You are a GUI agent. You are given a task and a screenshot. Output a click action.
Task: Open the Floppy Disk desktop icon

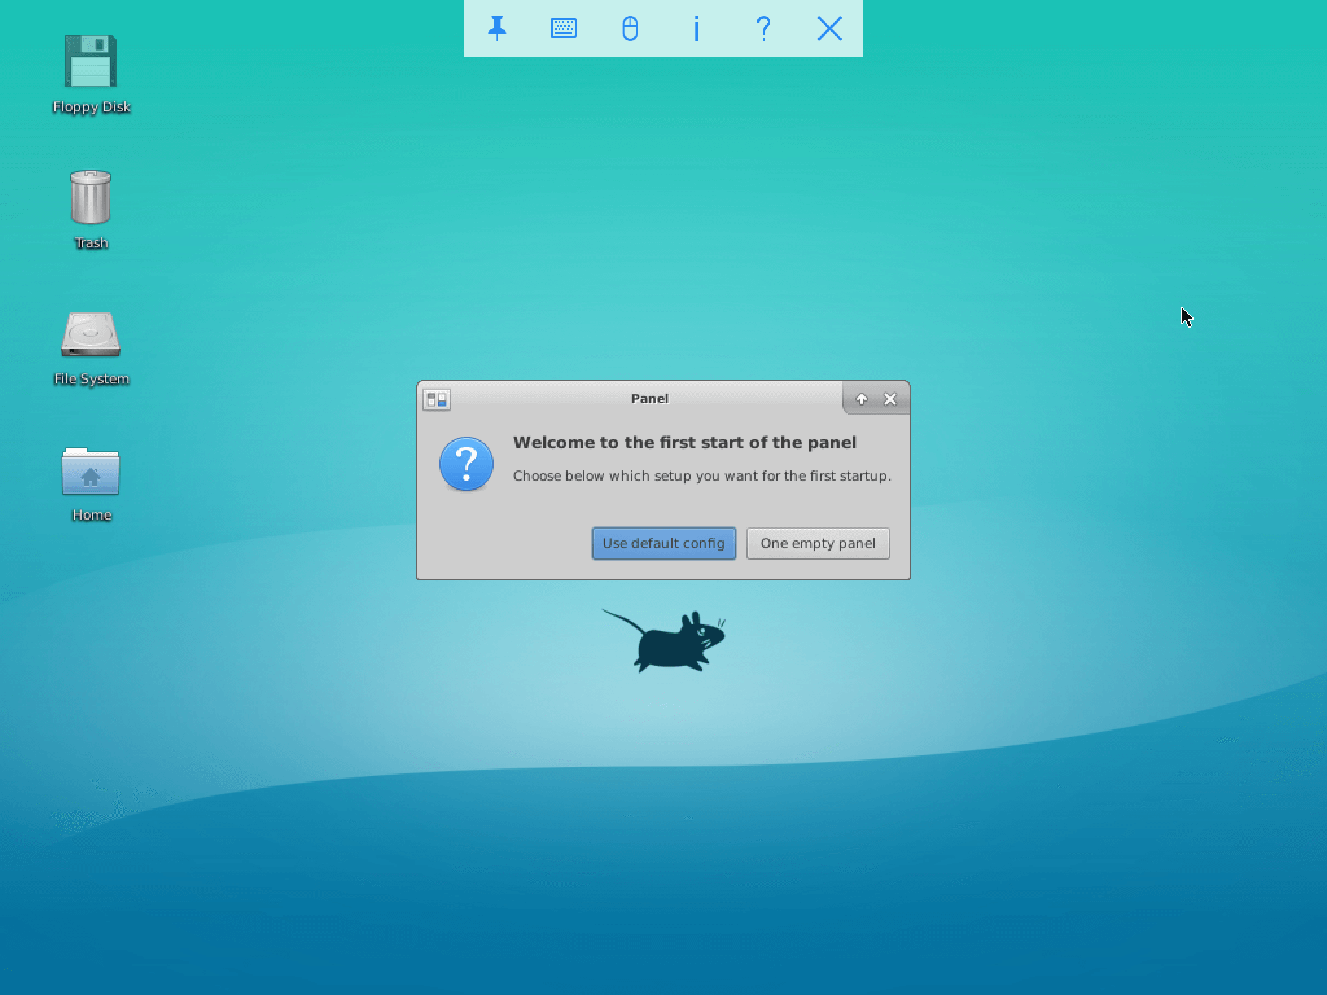click(x=91, y=62)
